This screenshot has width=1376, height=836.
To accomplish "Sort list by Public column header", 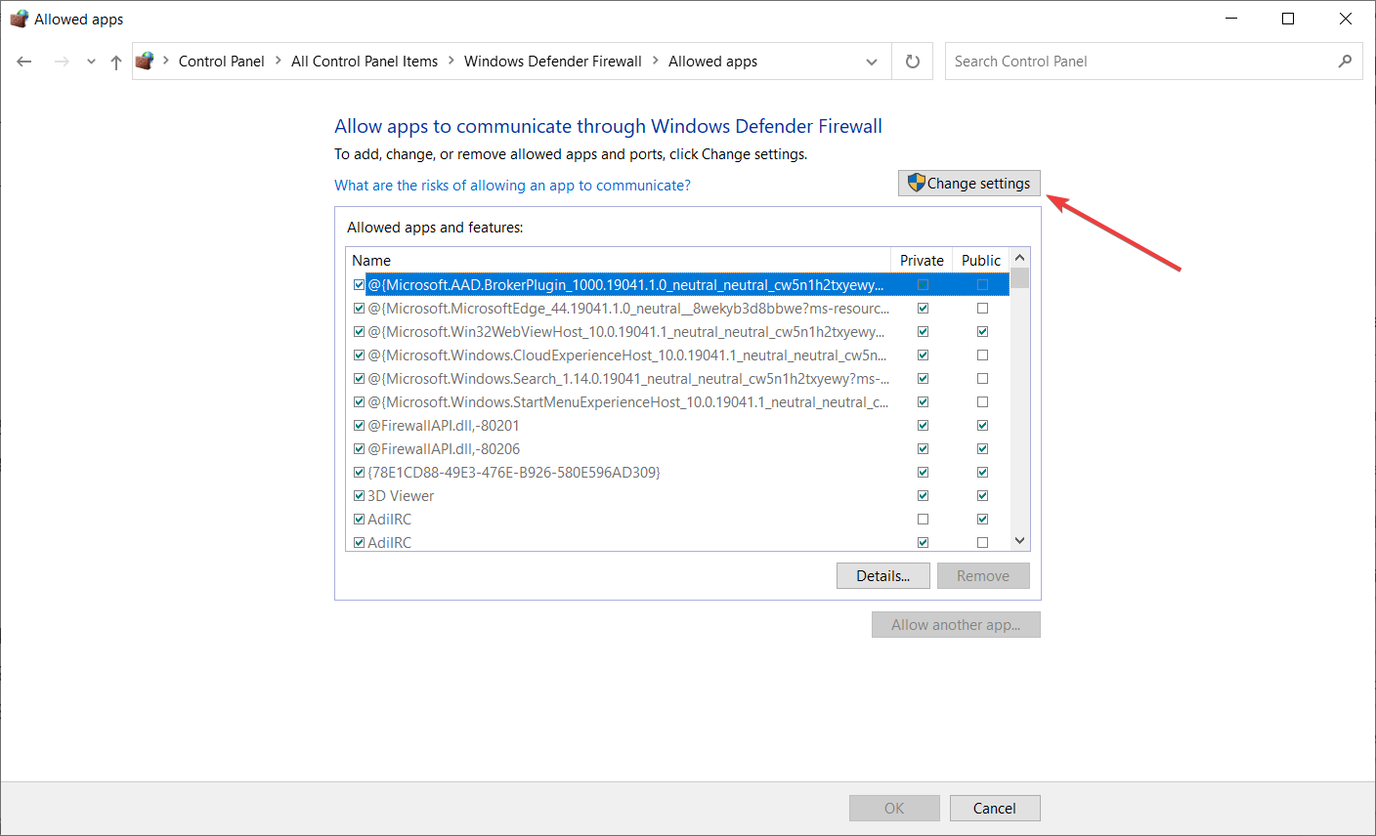I will [x=980, y=260].
